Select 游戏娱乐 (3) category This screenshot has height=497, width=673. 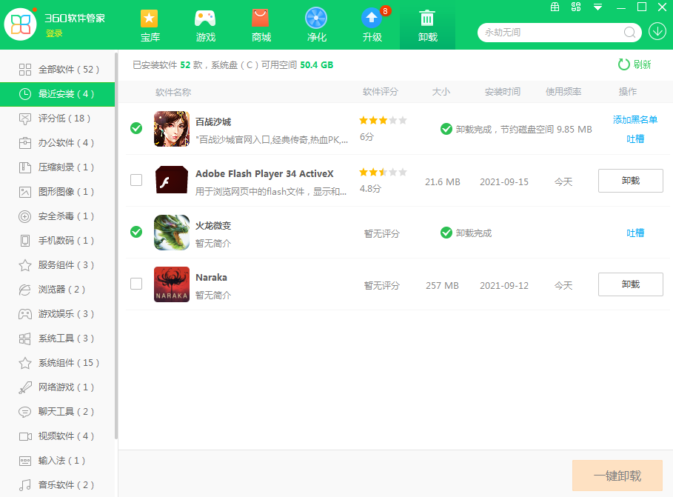[58, 315]
